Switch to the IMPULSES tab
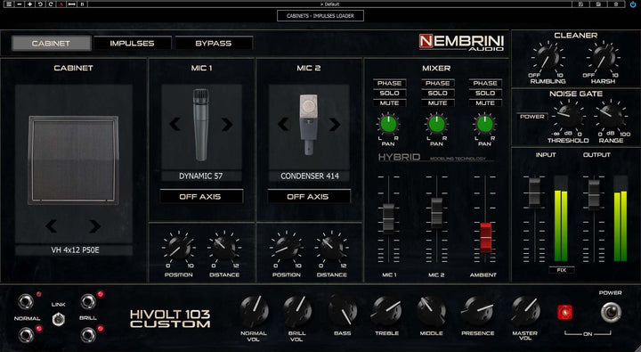 pos(132,43)
